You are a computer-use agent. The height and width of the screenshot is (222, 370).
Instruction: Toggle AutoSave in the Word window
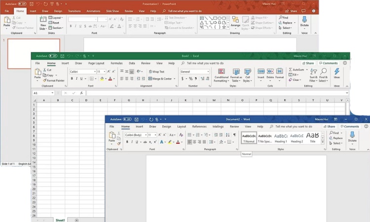(127, 119)
